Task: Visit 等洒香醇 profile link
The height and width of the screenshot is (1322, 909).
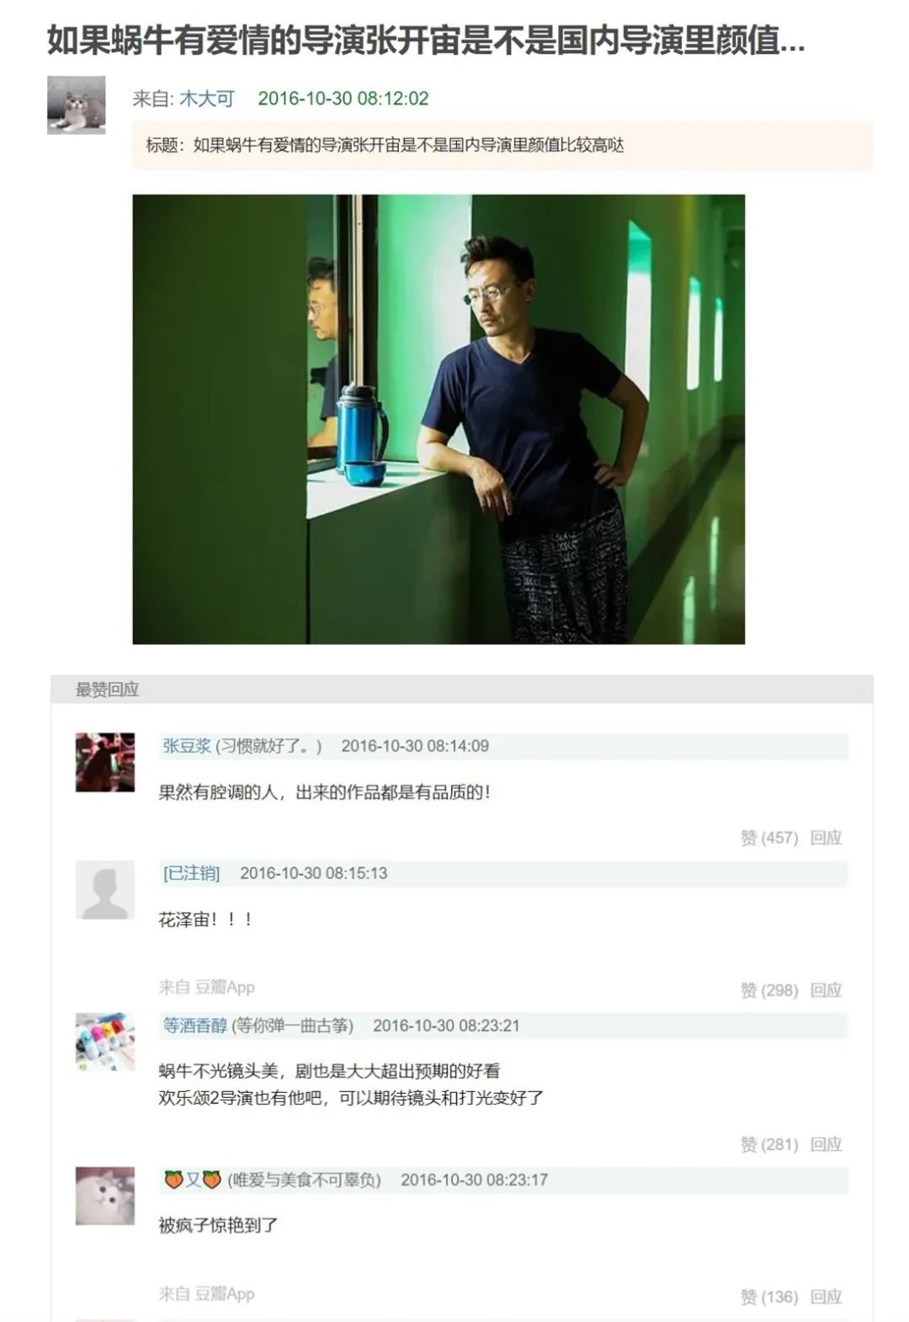Action: pos(195,1026)
